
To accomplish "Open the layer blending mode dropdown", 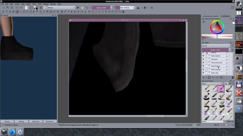I will pyautogui.click(x=216, y=46).
